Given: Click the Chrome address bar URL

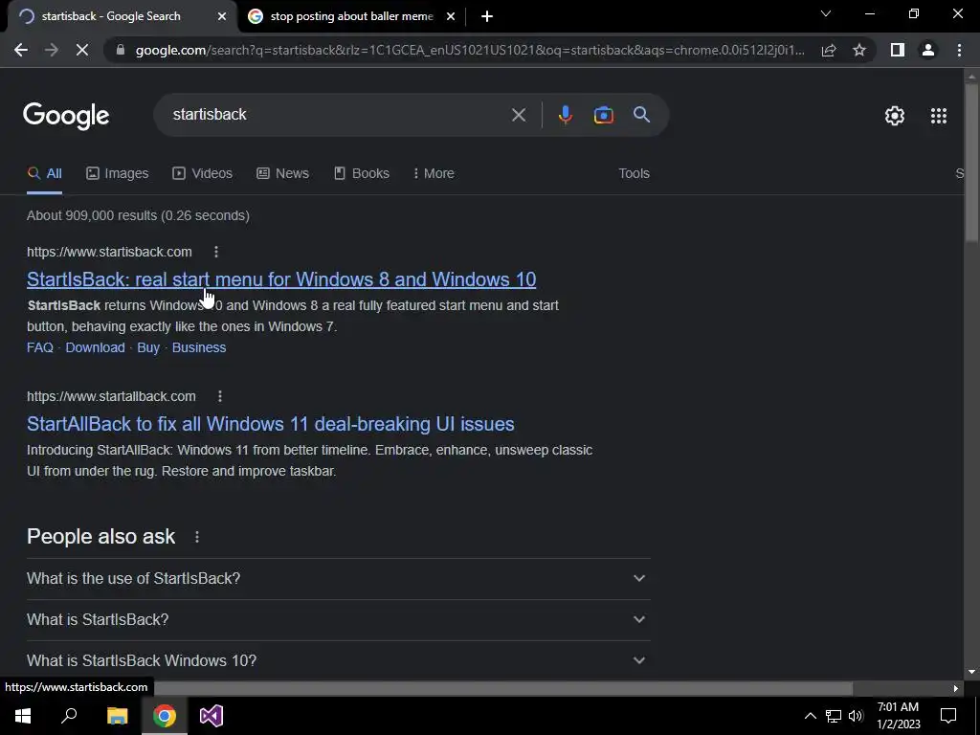Looking at the screenshot, I should [470, 50].
